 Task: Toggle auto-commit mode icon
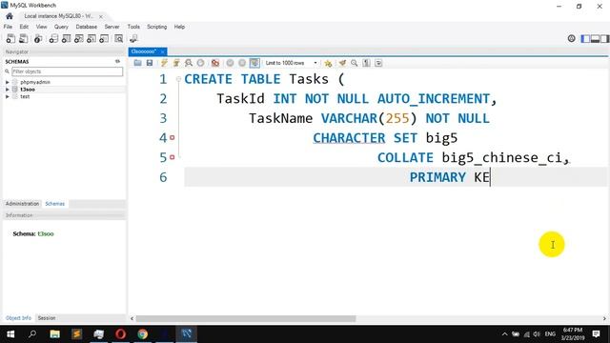(254, 63)
